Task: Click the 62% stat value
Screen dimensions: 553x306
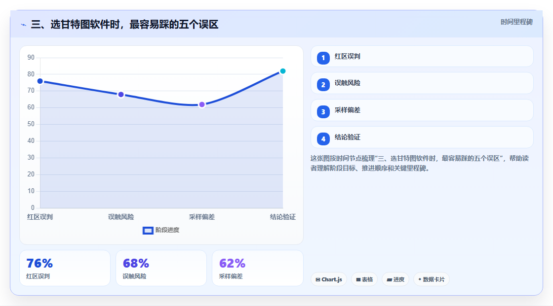Action: point(232,263)
